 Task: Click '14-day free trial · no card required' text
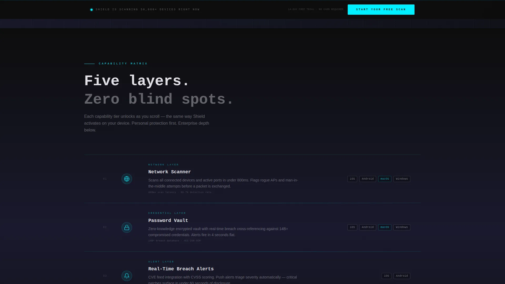coord(316,9)
